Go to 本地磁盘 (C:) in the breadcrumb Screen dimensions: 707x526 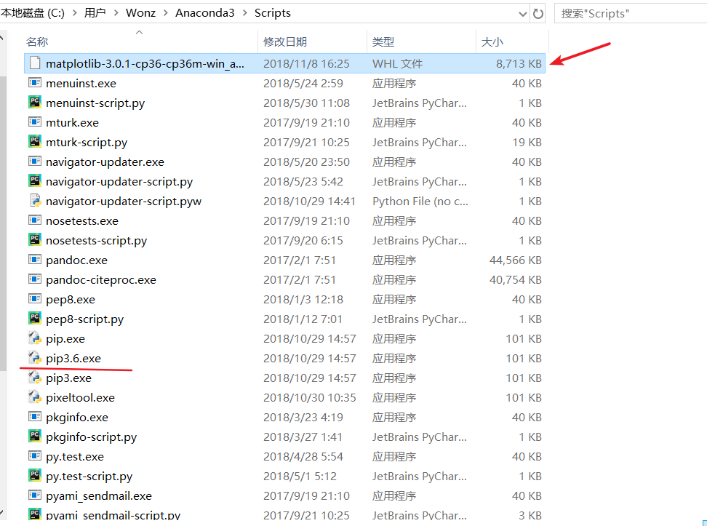pos(33,13)
